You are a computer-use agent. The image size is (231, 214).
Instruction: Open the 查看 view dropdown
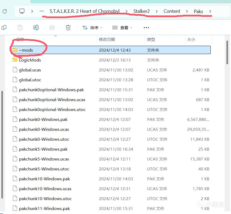point(122,28)
